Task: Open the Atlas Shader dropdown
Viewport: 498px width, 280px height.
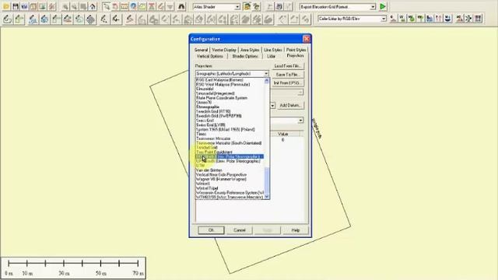Action: pyautogui.click(x=237, y=7)
